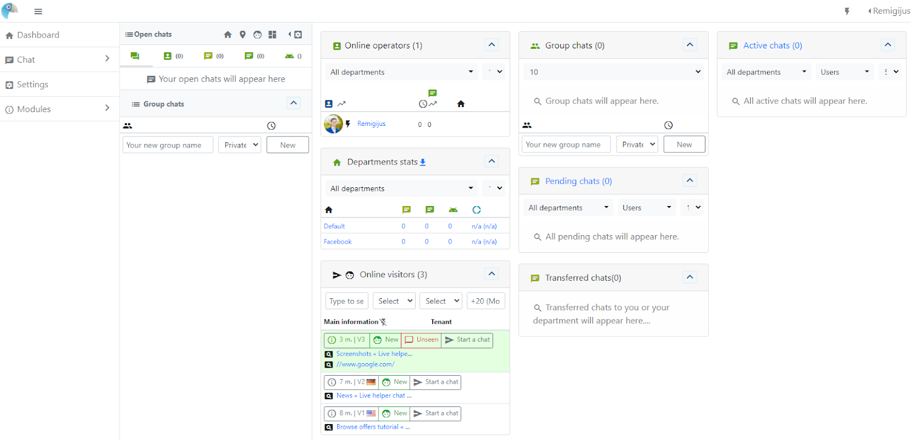Open first Select dropdown in Online visitors
Image resolution: width=911 pixels, height=440 pixels.
(x=394, y=301)
